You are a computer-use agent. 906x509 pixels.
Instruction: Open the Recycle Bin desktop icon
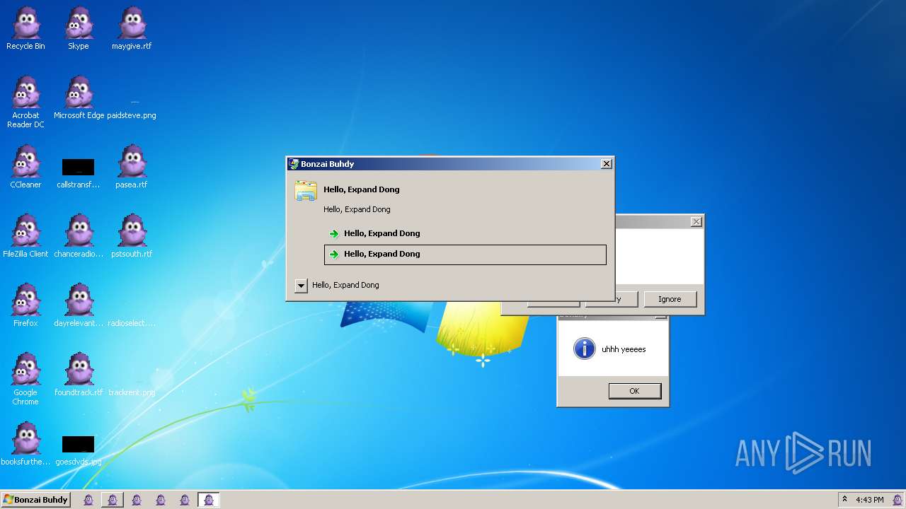pyautogui.click(x=25, y=29)
